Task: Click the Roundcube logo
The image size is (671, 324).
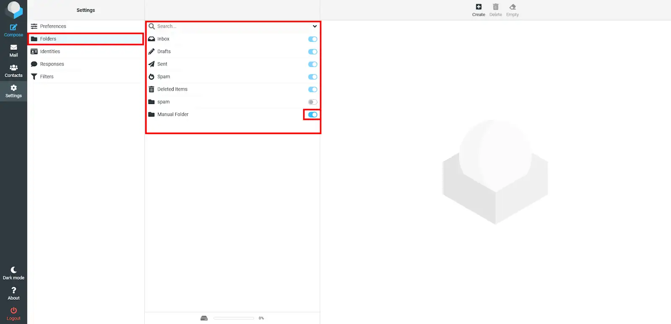Action: (14, 10)
